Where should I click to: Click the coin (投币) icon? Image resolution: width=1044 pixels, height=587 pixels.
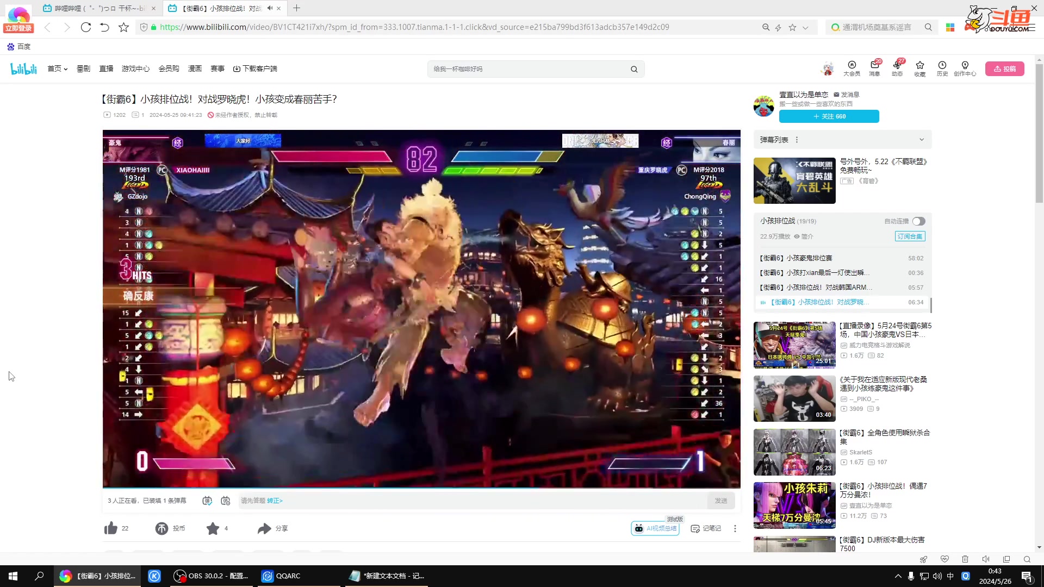(x=161, y=528)
